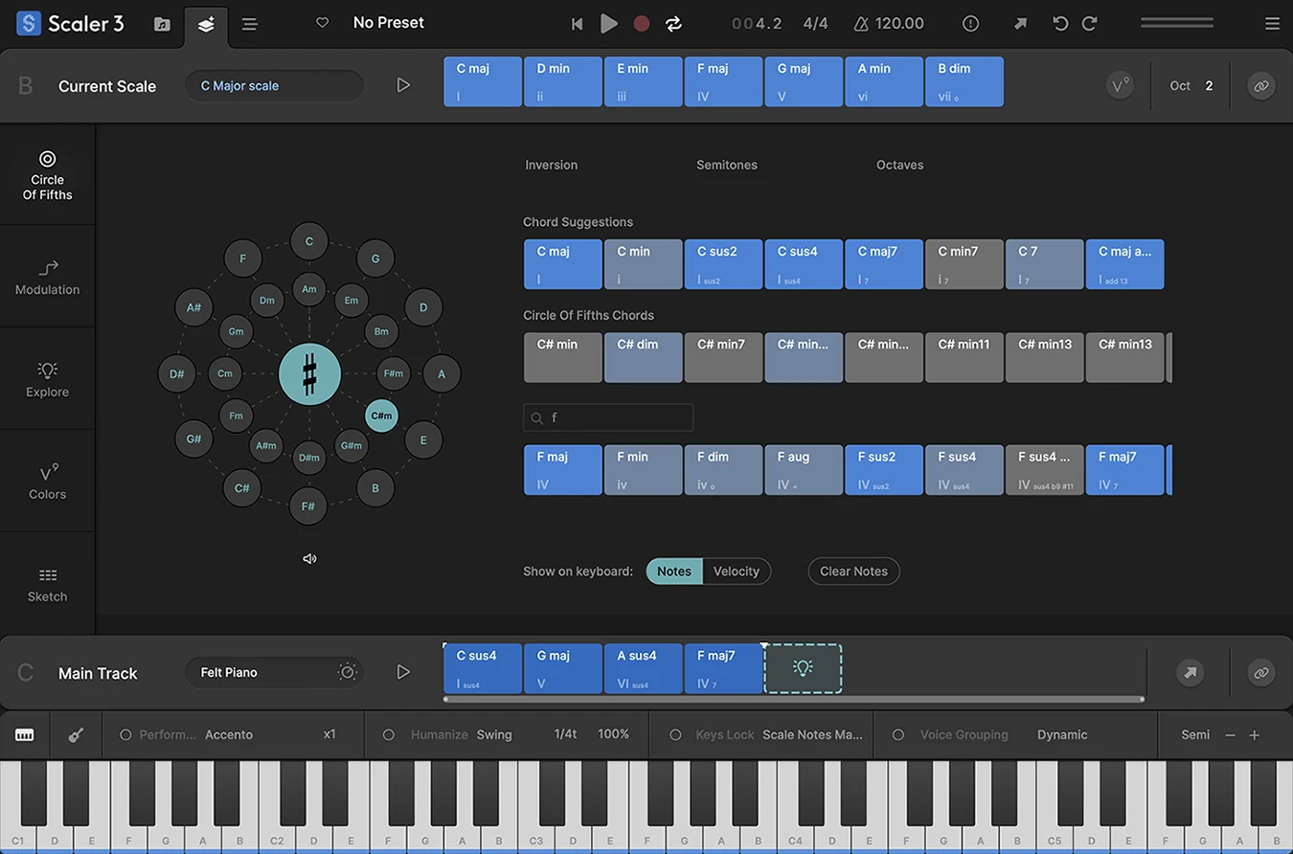Select the F maj7 search result
This screenshot has width=1293, height=854.
tap(1124, 469)
